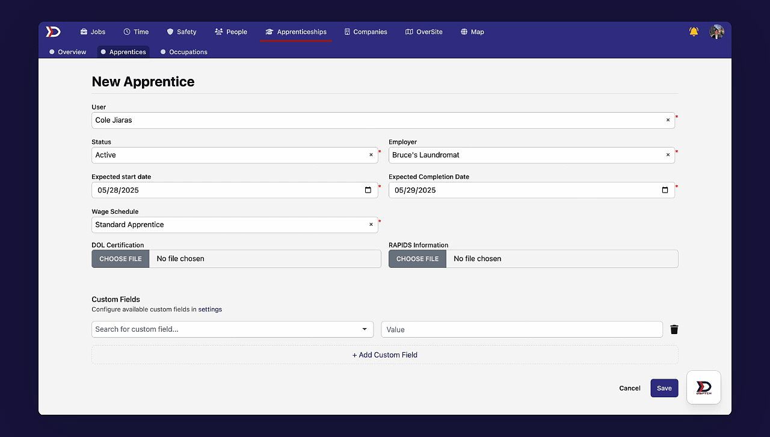Go to the People section
770x437 pixels.
pyautogui.click(x=231, y=32)
